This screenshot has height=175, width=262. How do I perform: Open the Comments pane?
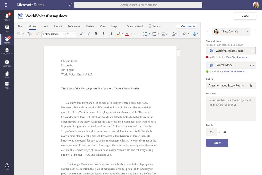click(186, 26)
